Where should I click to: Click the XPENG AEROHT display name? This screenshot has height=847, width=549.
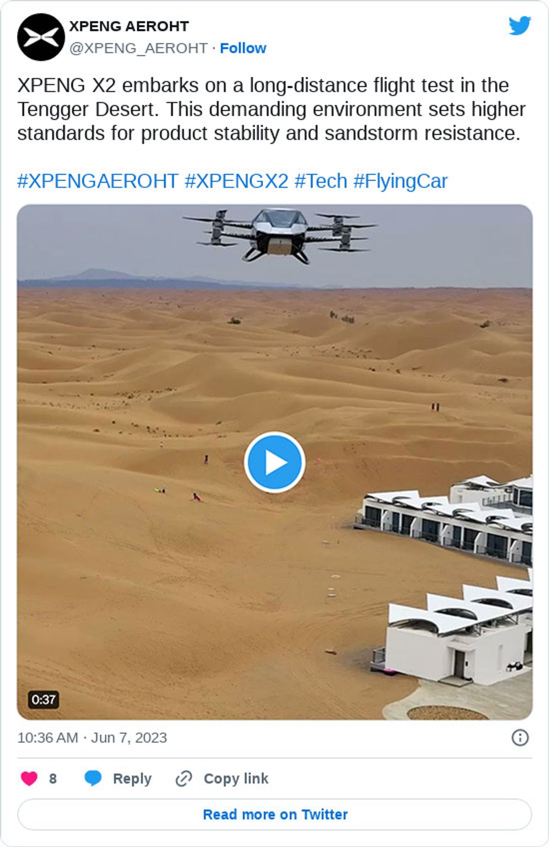129,27
